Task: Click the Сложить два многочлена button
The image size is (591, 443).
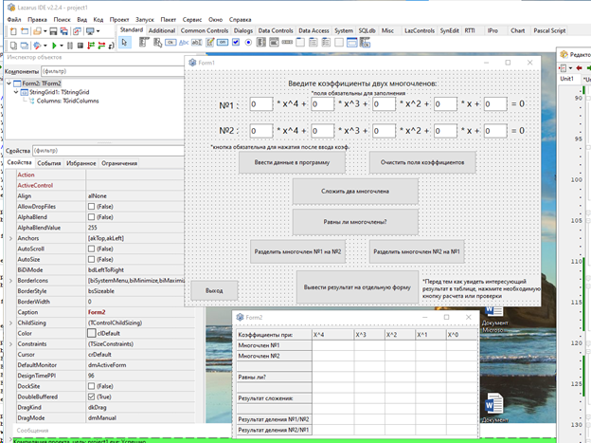Action: point(354,191)
